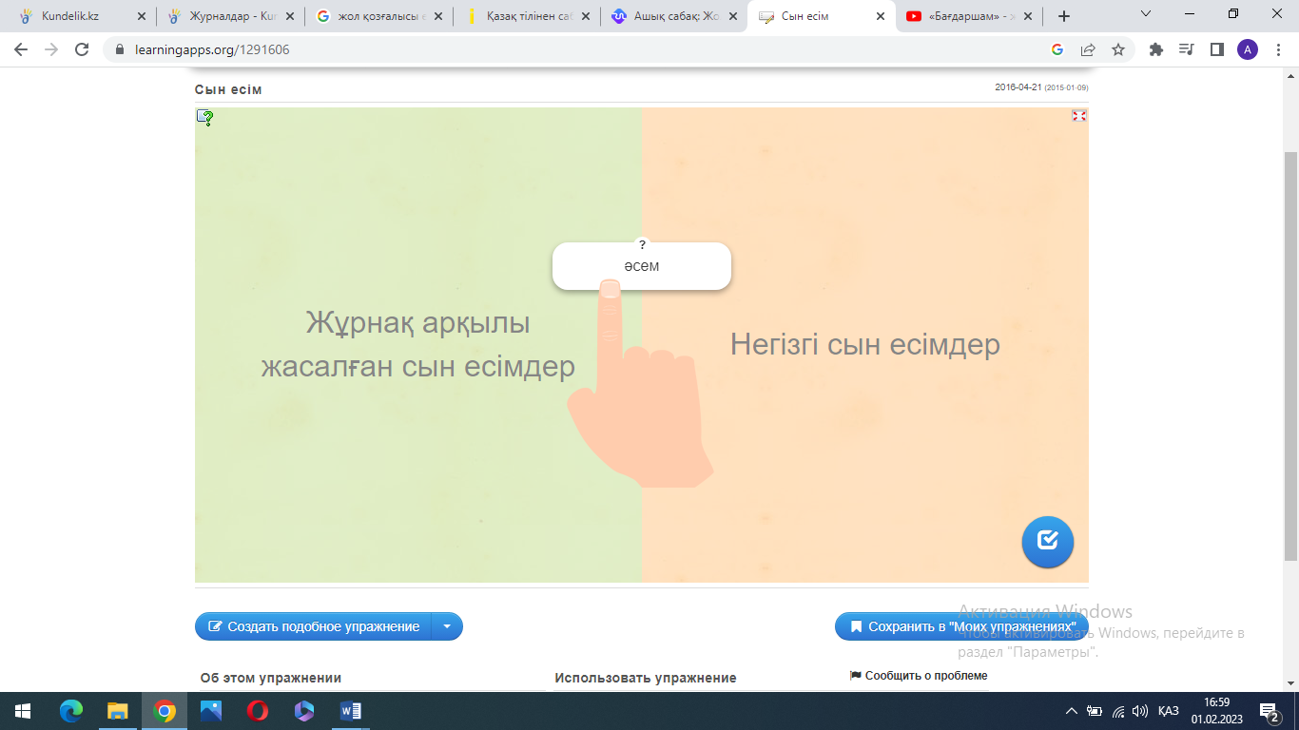Screen dimensions: 1299x730
Task: Switch the exercise to fullscreen mode
Action: [1079, 115]
